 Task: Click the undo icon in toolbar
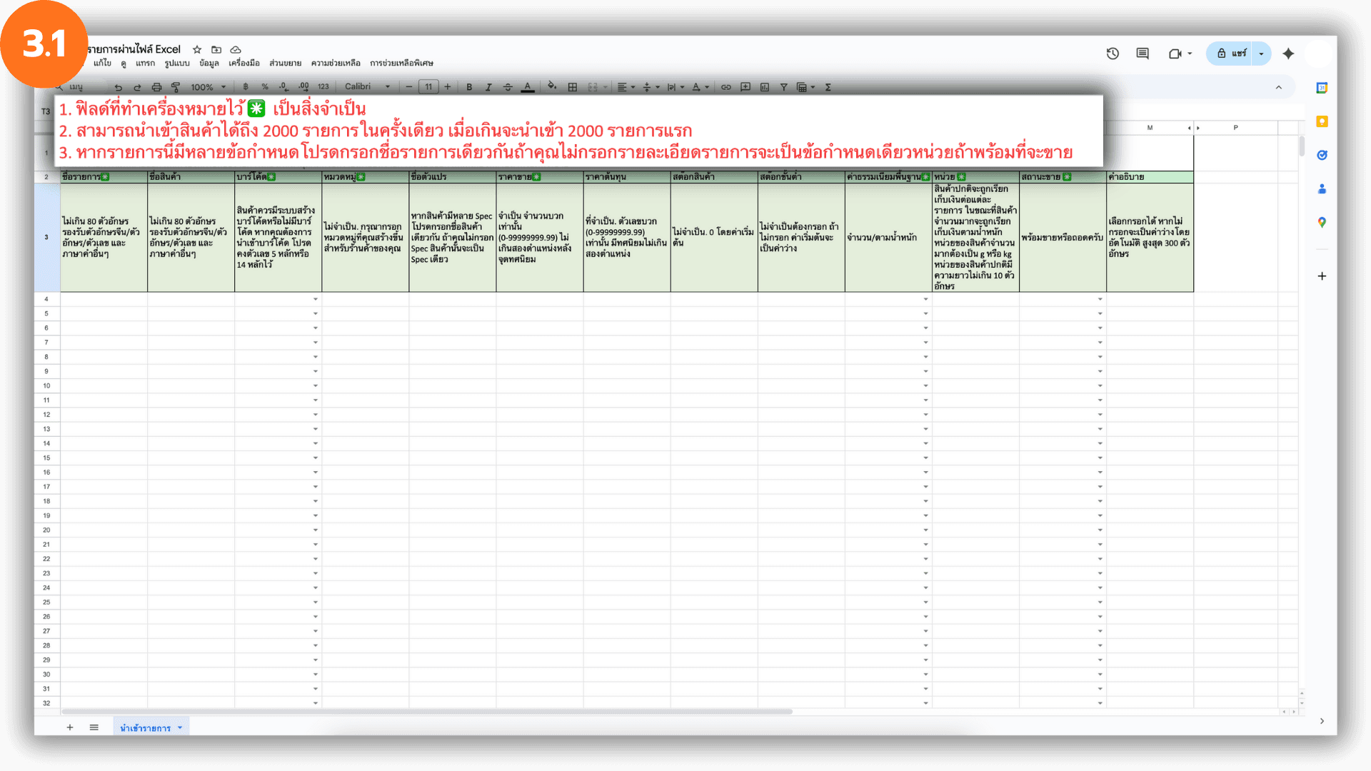click(119, 87)
